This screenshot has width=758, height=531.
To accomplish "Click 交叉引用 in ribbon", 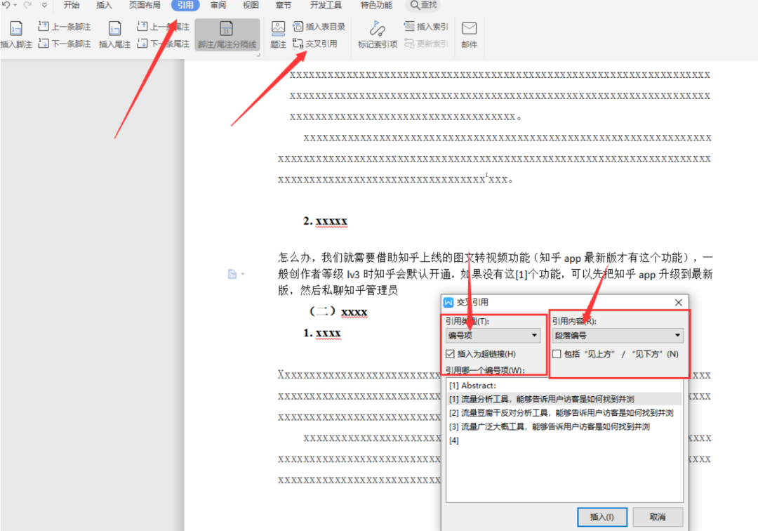I will point(315,44).
